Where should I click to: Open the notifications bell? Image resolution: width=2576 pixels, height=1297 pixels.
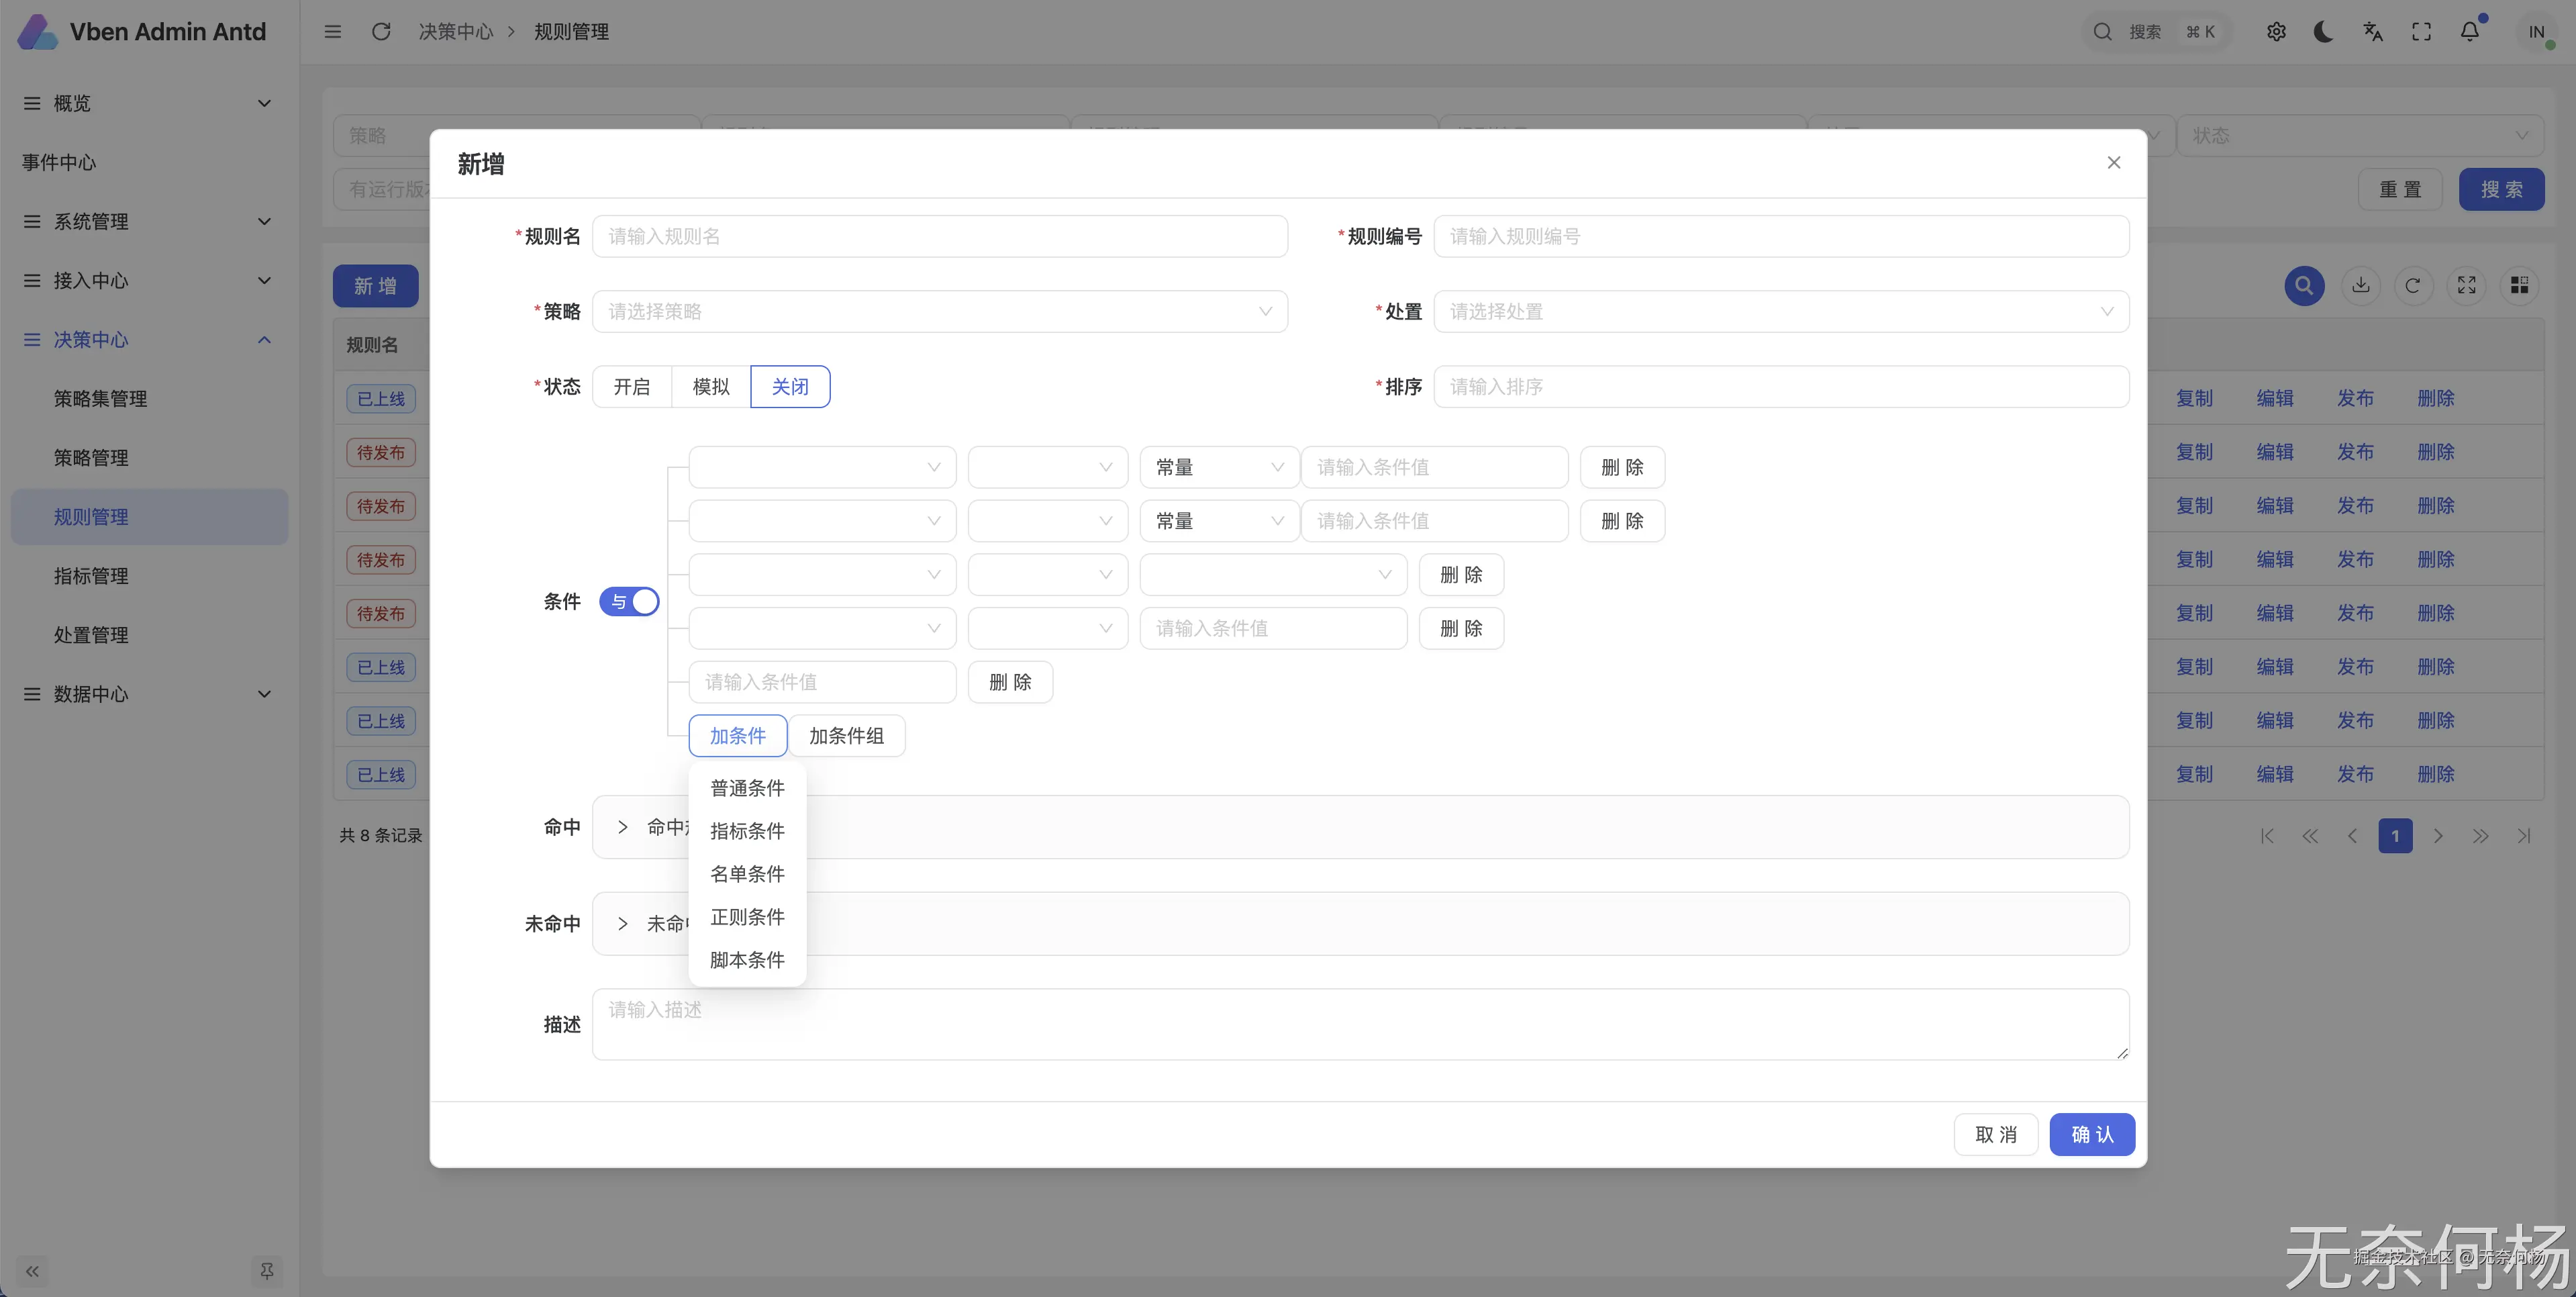click(x=2469, y=32)
